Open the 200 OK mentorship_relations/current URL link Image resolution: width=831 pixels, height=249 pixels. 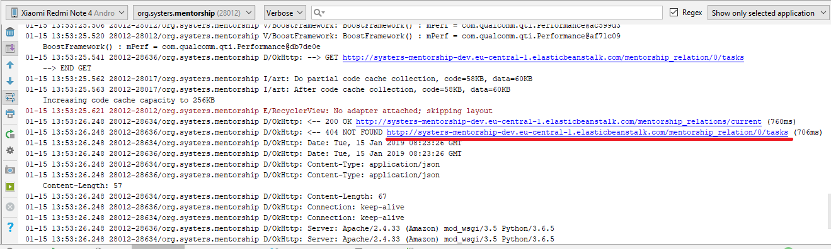558,121
